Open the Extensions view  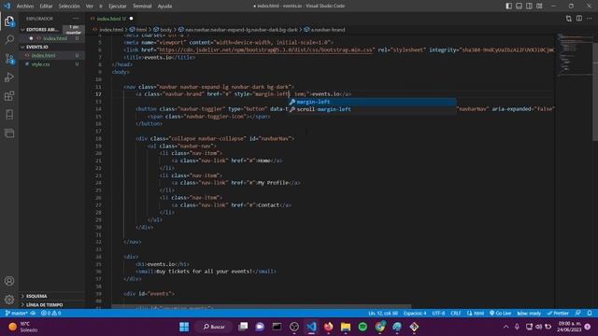coord(9,96)
